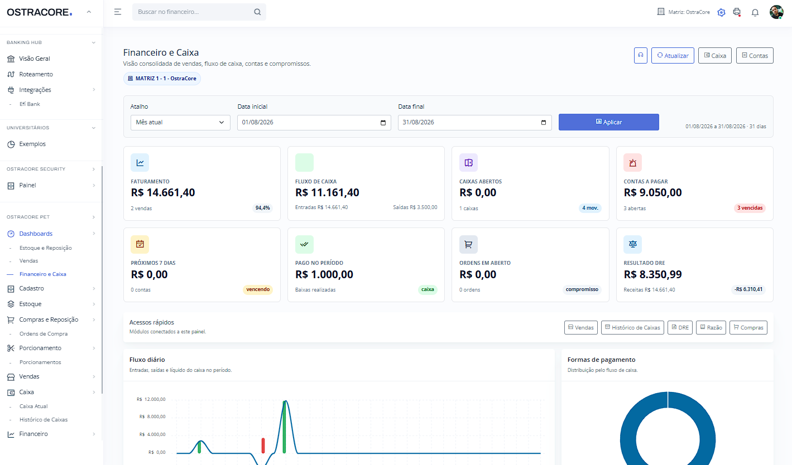Viewport: 792px width, 465px height.
Task: Open the user avatar menu
Action: click(776, 12)
